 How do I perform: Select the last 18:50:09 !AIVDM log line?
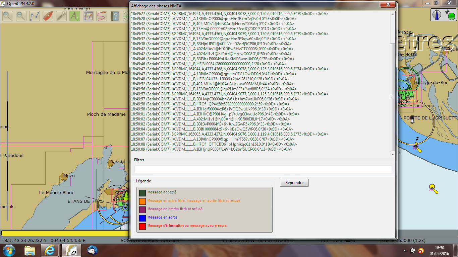[211, 149]
